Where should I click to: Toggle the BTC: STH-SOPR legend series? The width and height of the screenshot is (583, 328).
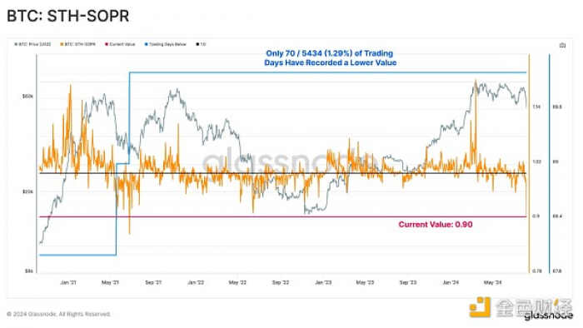(x=77, y=44)
